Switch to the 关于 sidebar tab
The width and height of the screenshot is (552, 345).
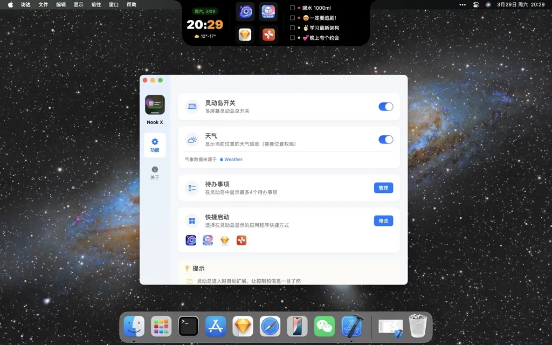coord(155,172)
